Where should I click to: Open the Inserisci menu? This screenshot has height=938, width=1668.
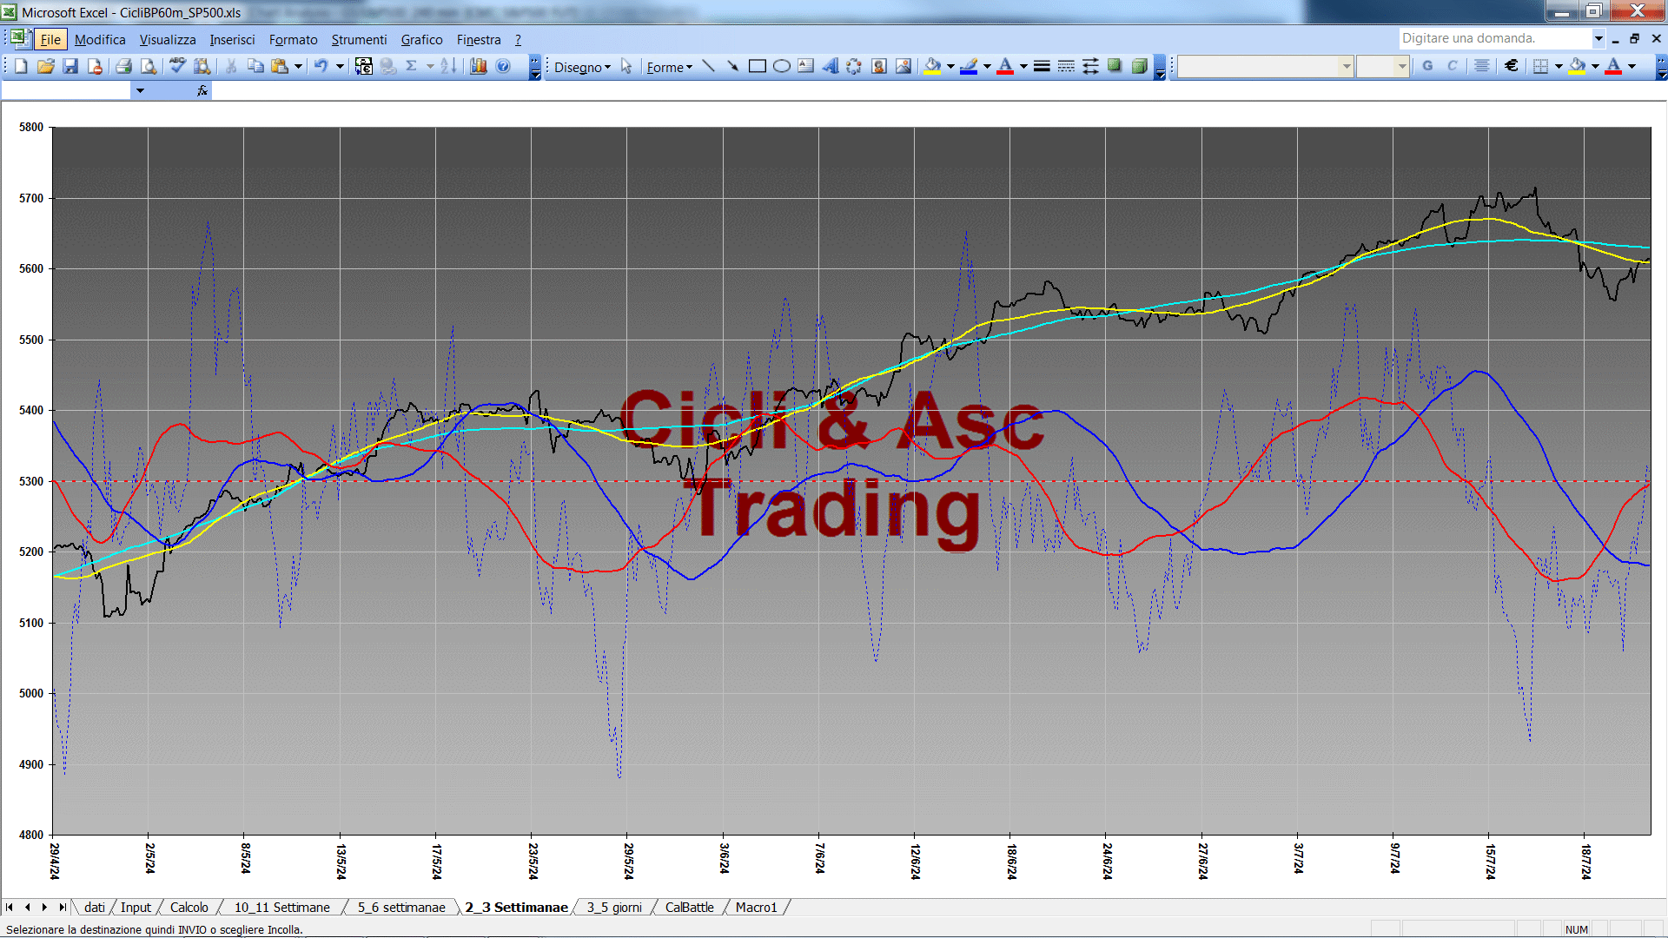[x=232, y=39]
